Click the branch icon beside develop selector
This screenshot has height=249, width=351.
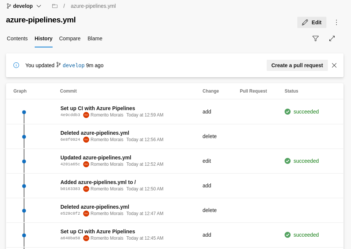click(9, 6)
